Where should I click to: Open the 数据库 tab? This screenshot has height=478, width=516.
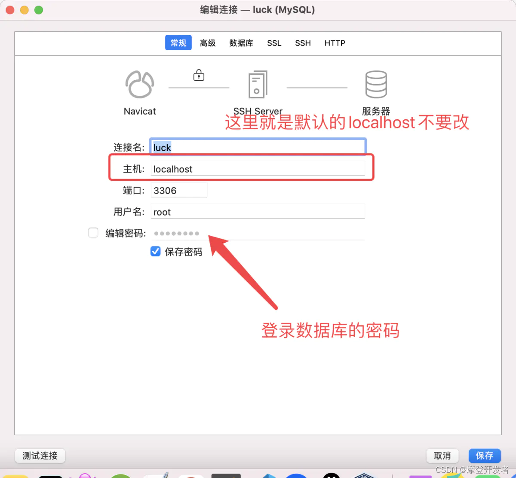click(241, 43)
